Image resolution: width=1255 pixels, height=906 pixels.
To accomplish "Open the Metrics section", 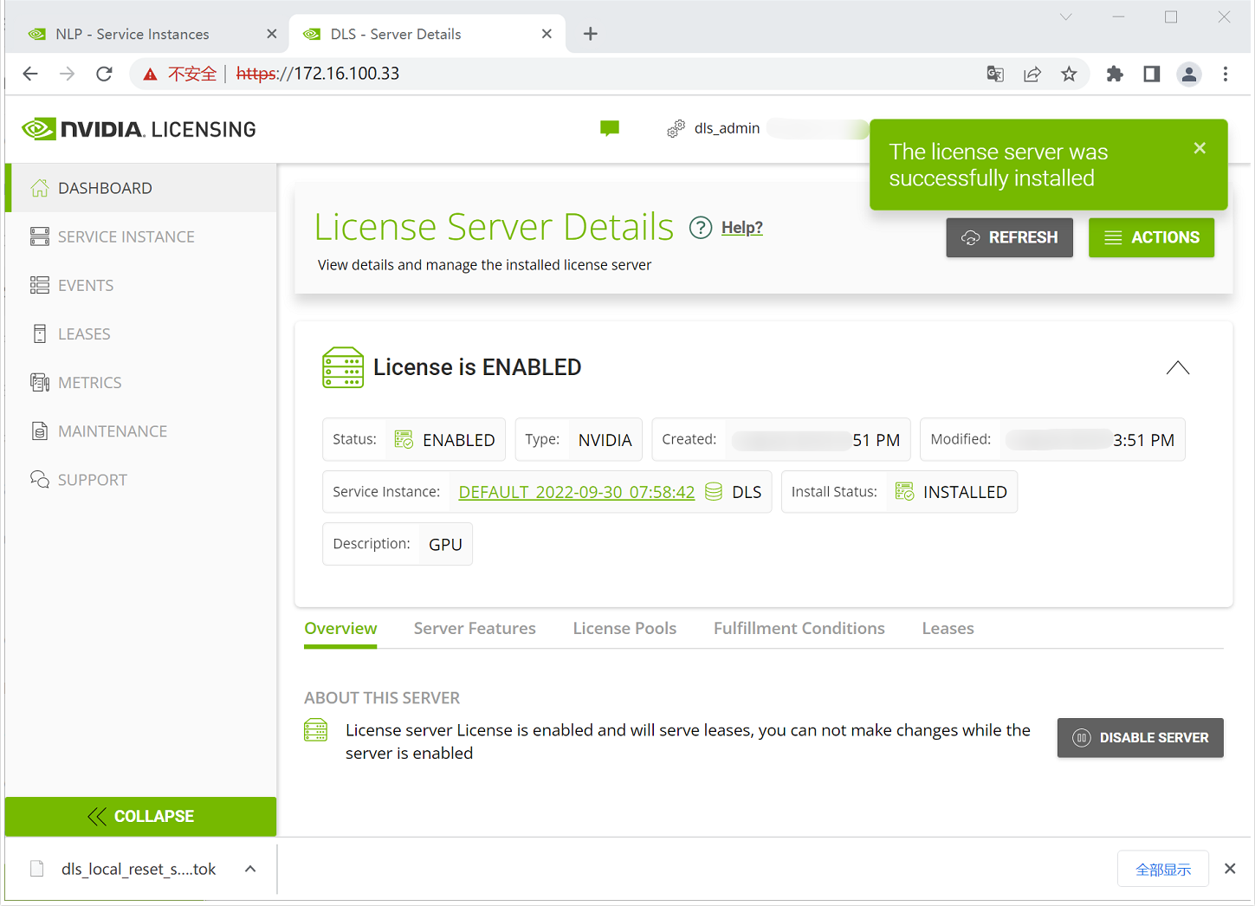I will (x=89, y=382).
